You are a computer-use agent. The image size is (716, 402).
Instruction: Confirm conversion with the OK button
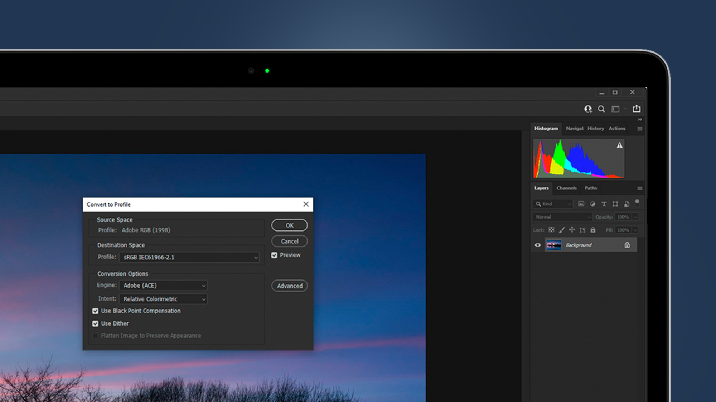289,225
